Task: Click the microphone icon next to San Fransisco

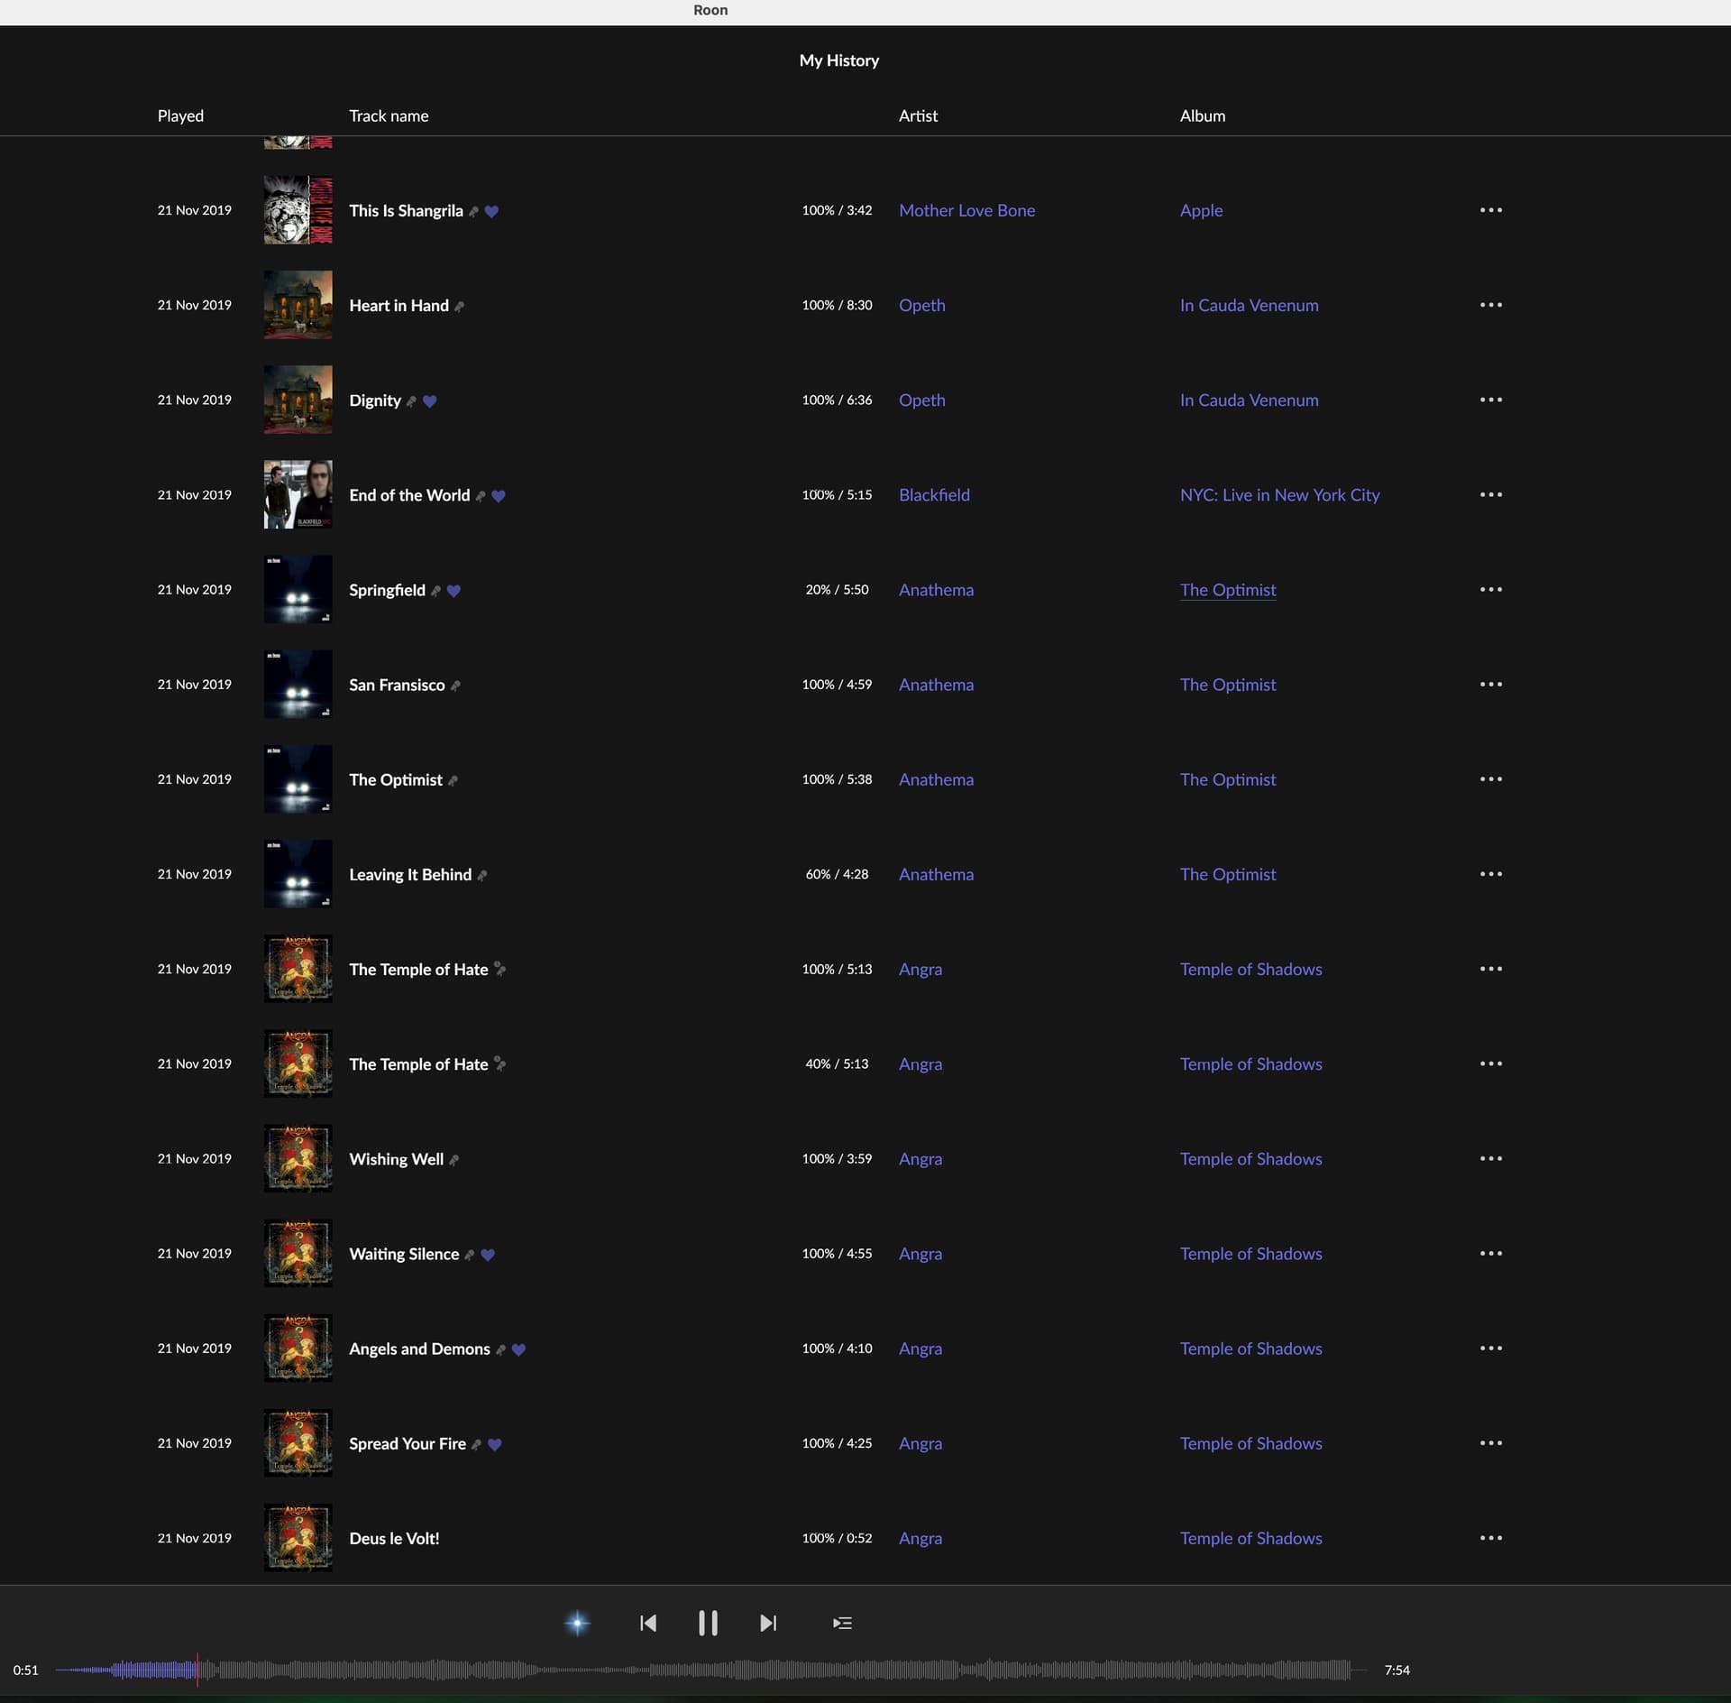Action: tap(455, 686)
